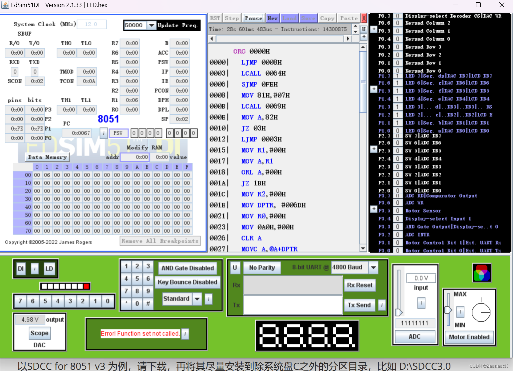Click the System Clock MHz field
Image resolution: width=513 pixels, height=371 pixels.
point(92,24)
